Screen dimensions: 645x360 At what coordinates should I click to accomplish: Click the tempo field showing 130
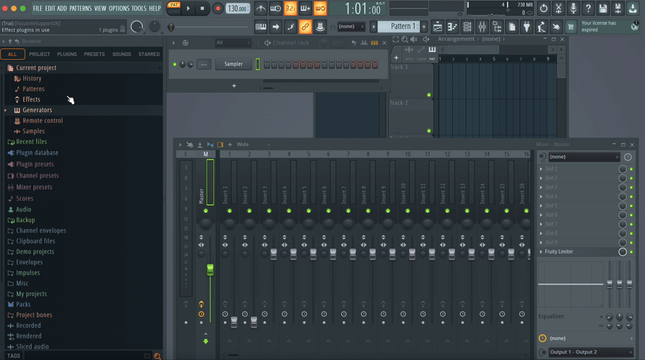pyautogui.click(x=237, y=8)
